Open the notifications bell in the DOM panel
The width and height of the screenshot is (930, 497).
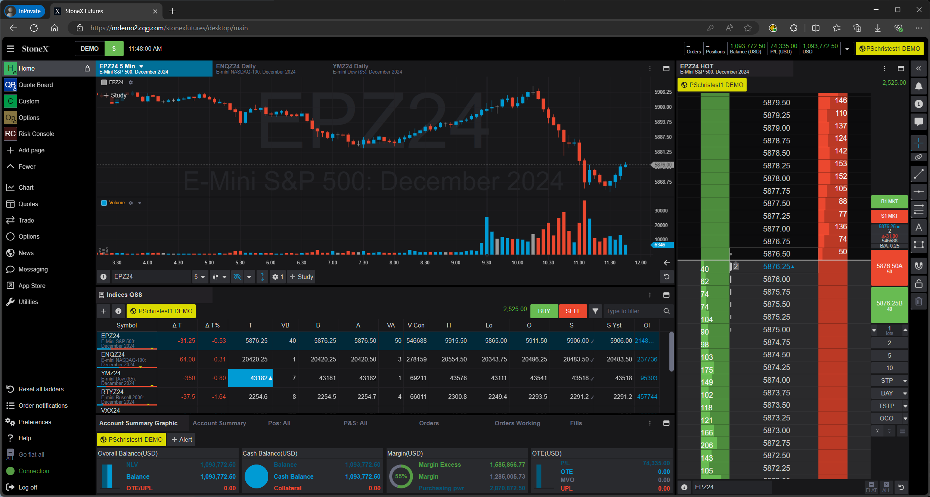coord(919,86)
